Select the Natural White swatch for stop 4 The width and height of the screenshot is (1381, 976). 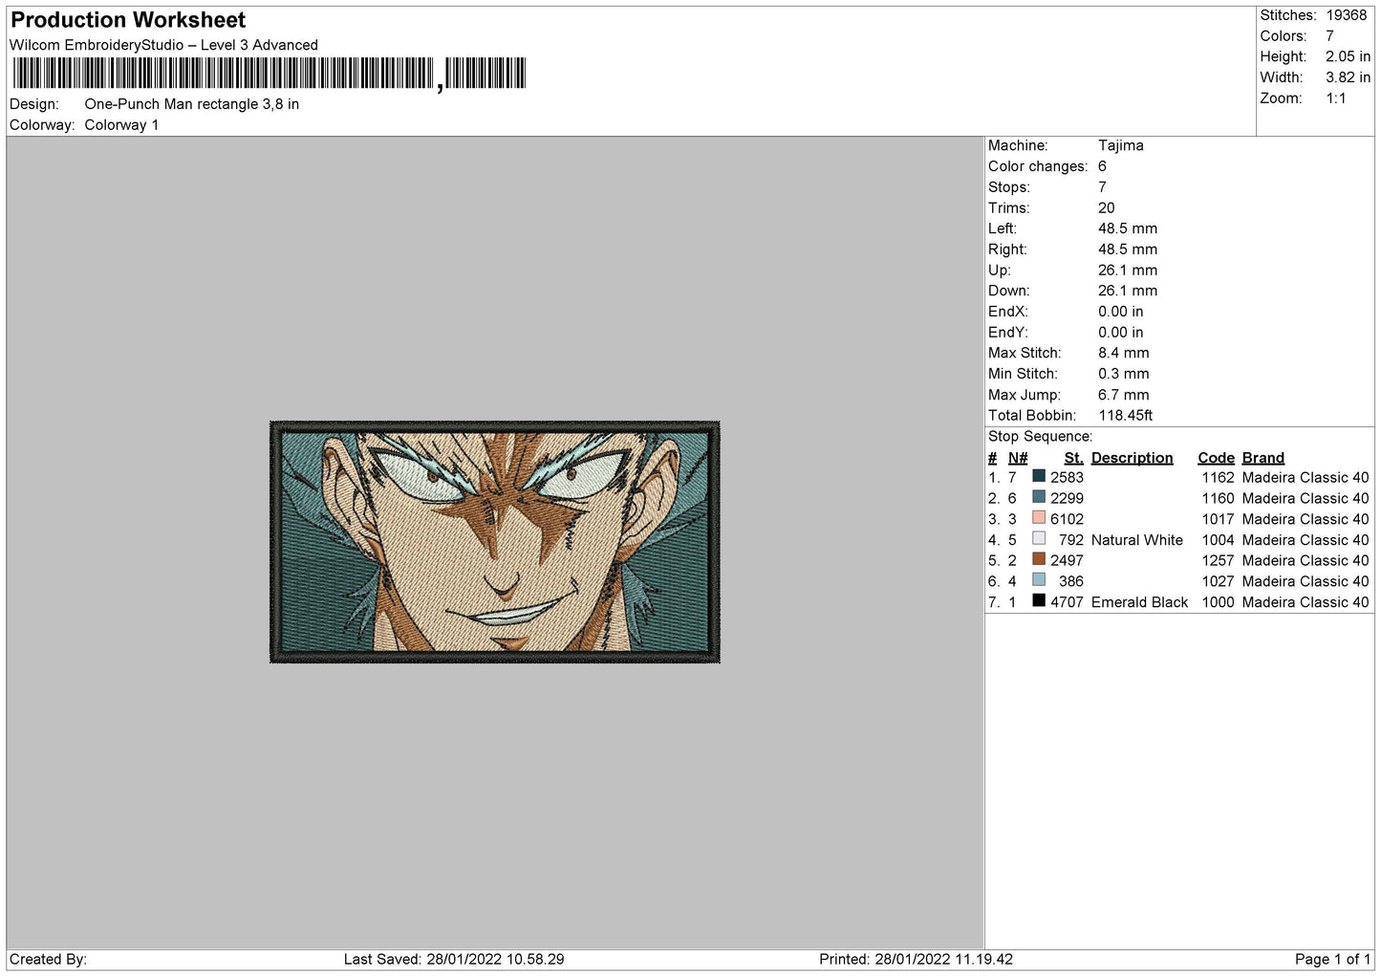click(x=1039, y=538)
